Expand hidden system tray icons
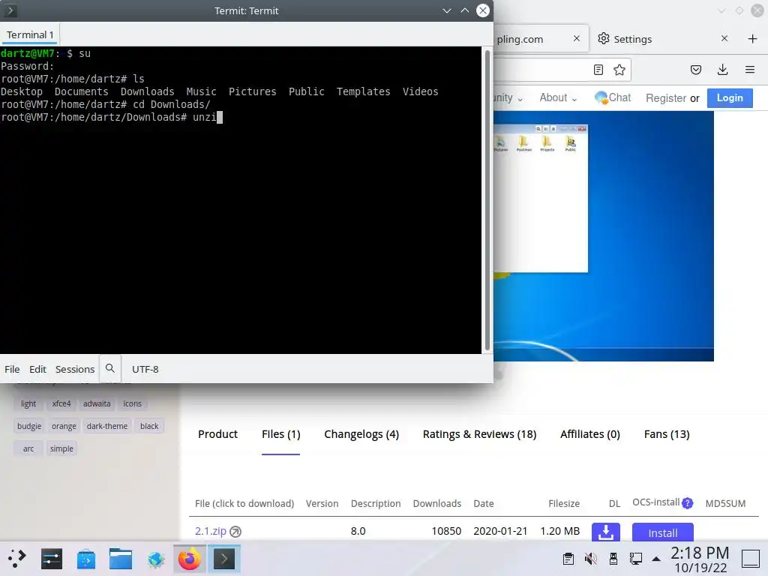The width and height of the screenshot is (768, 576). coord(656,559)
